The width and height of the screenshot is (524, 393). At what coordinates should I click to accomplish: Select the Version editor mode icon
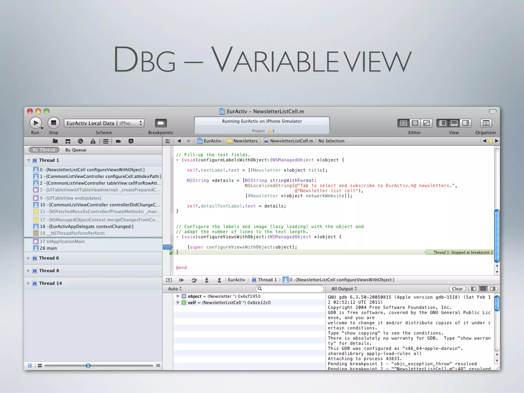pyautogui.click(x=427, y=123)
